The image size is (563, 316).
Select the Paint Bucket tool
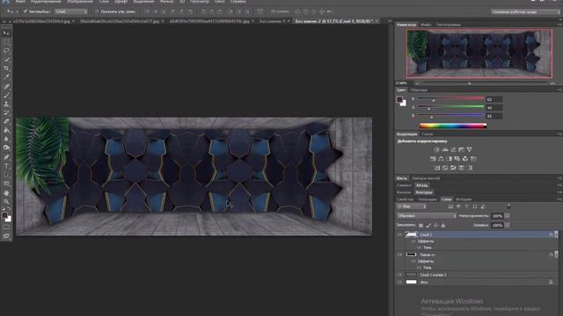coord(6,130)
